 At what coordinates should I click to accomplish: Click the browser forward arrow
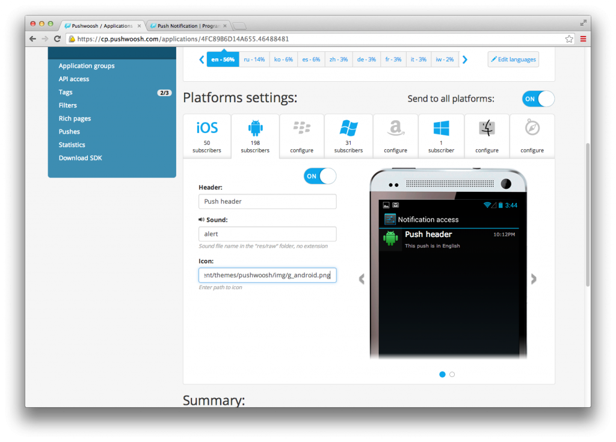click(x=45, y=39)
